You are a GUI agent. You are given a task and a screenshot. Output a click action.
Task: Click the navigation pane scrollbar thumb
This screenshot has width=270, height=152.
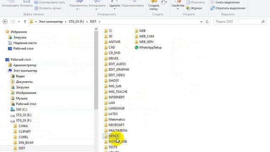point(96,70)
